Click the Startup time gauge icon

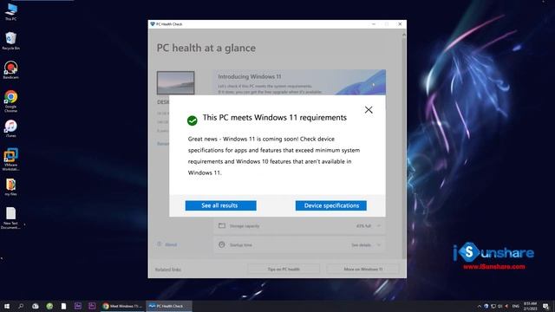coord(222,244)
